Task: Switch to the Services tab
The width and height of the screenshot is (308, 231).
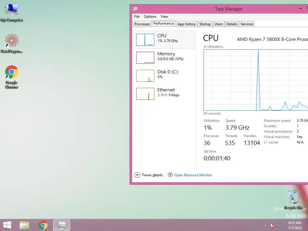Action: click(x=247, y=24)
